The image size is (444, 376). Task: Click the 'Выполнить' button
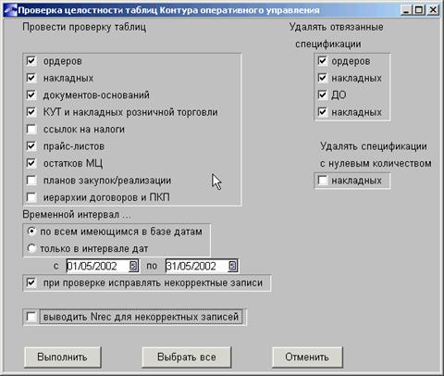point(62,357)
